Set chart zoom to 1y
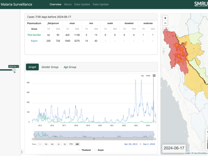 (x=59, y=144)
